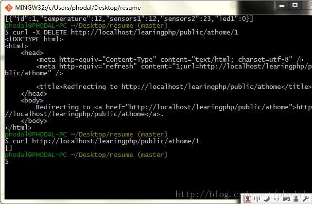Viewport: 312px width, 204px height.
Task: Click the curl http://localhost/learingphp/public/athome/1 command
Action: [x=102, y=141]
